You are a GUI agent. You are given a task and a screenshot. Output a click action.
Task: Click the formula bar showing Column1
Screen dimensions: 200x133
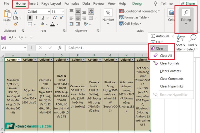[107, 48]
